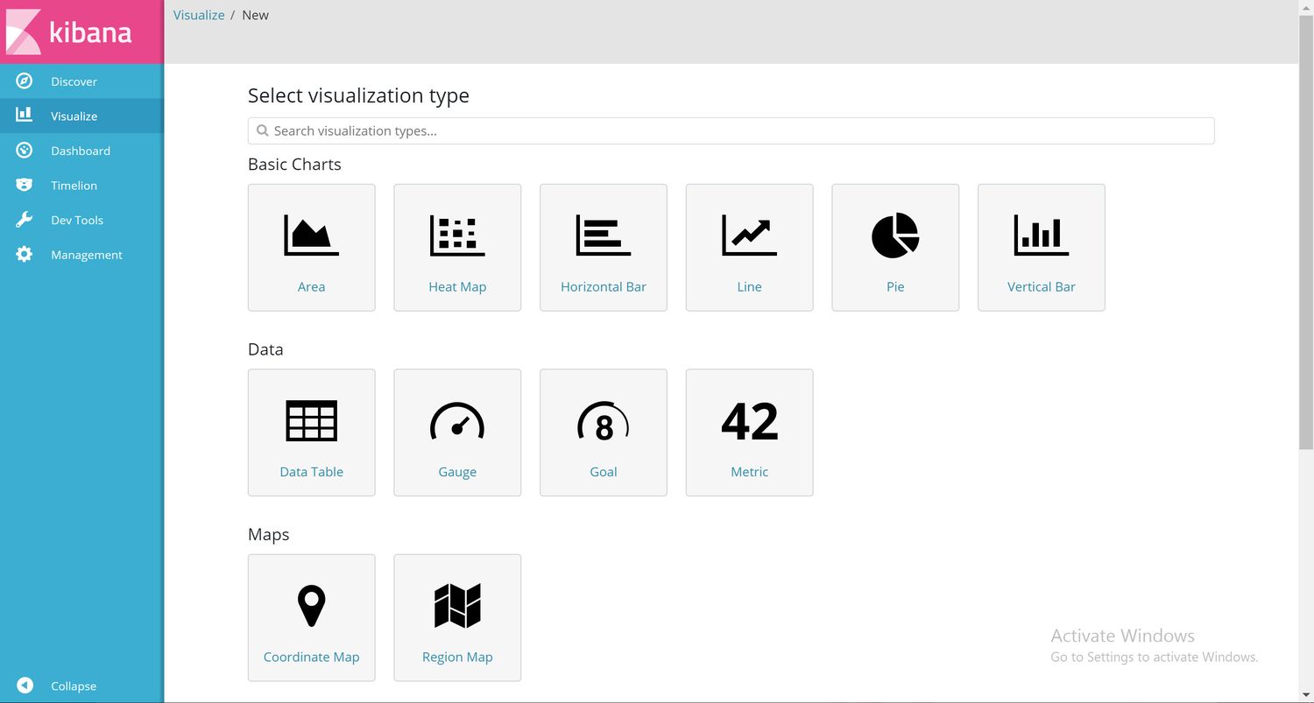This screenshot has height=703, width=1314.
Task: Focus the Search visualization types field
Action: [731, 130]
